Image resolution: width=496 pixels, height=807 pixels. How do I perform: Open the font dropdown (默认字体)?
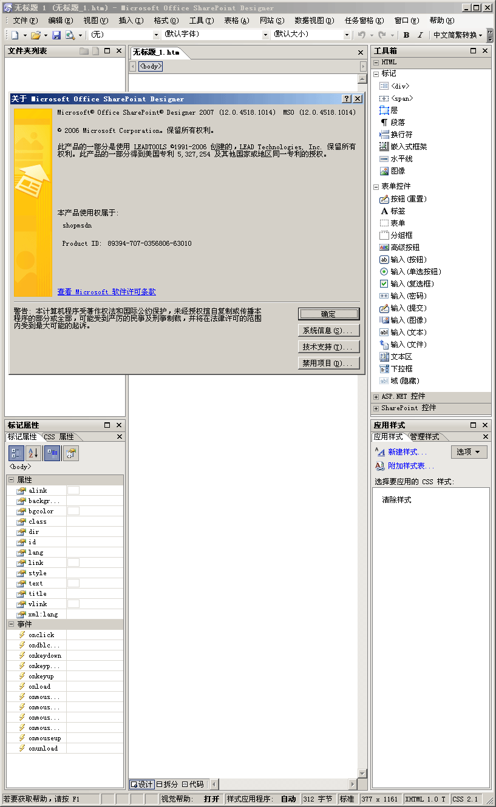[265, 35]
